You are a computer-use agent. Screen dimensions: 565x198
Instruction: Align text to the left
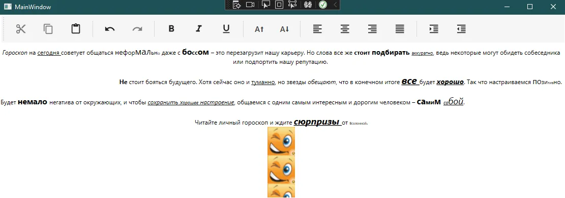click(x=317, y=29)
